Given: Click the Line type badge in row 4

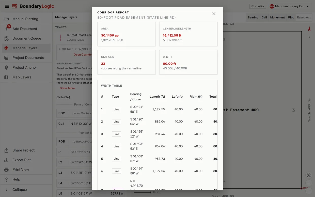Looking at the screenshot, I should tap(116, 146).
